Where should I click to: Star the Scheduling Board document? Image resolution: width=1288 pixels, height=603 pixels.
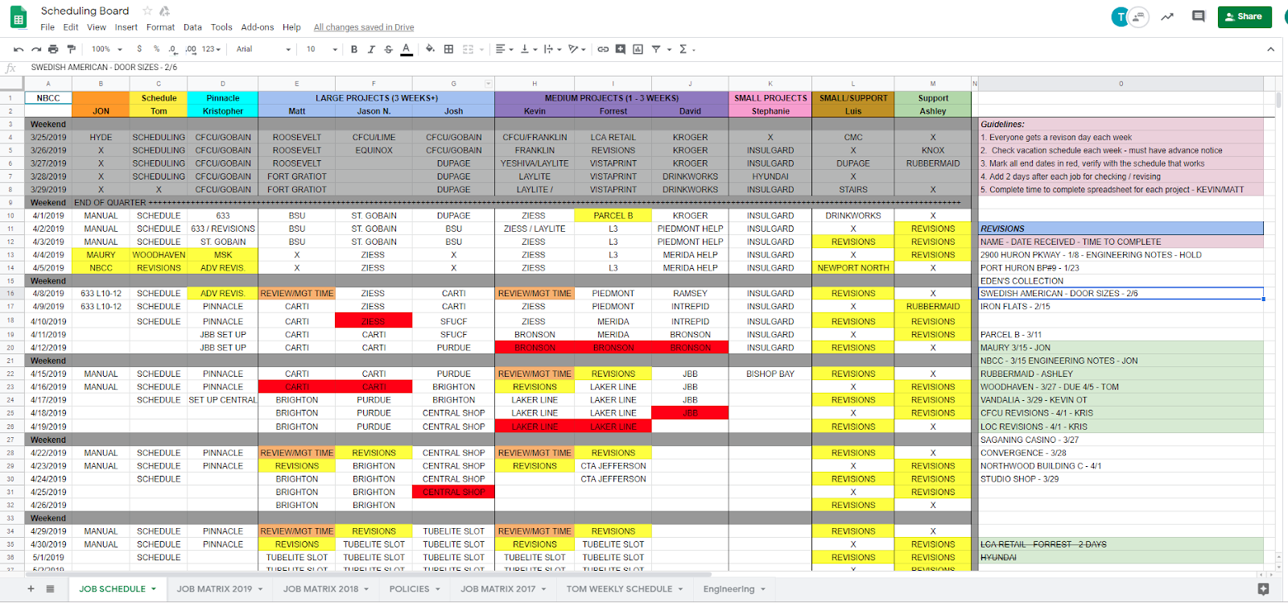pos(147,11)
